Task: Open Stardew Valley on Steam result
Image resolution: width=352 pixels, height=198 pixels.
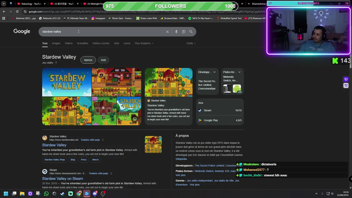Action: (62, 178)
